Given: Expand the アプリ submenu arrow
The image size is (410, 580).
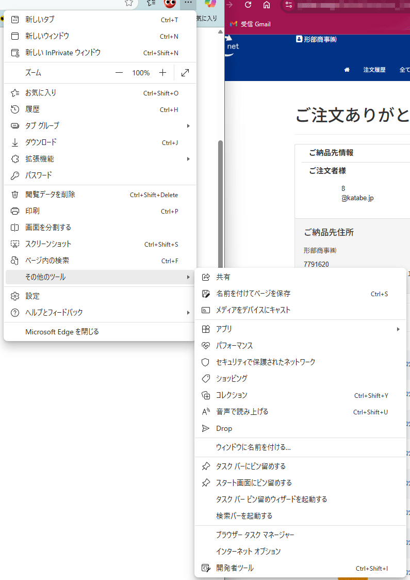Looking at the screenshot, I should tap(398, 329).
